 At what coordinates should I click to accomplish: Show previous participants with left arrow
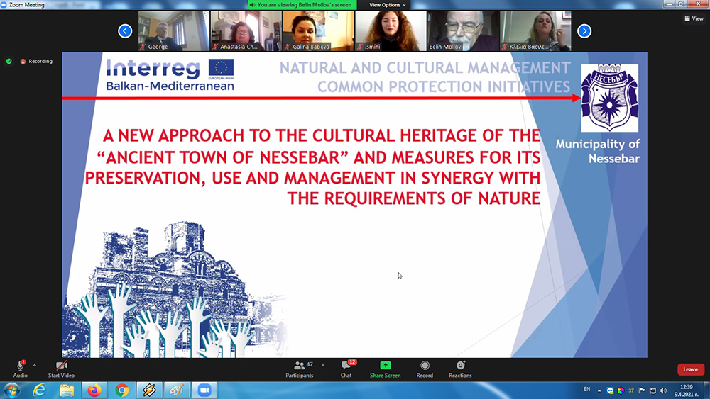125,30
